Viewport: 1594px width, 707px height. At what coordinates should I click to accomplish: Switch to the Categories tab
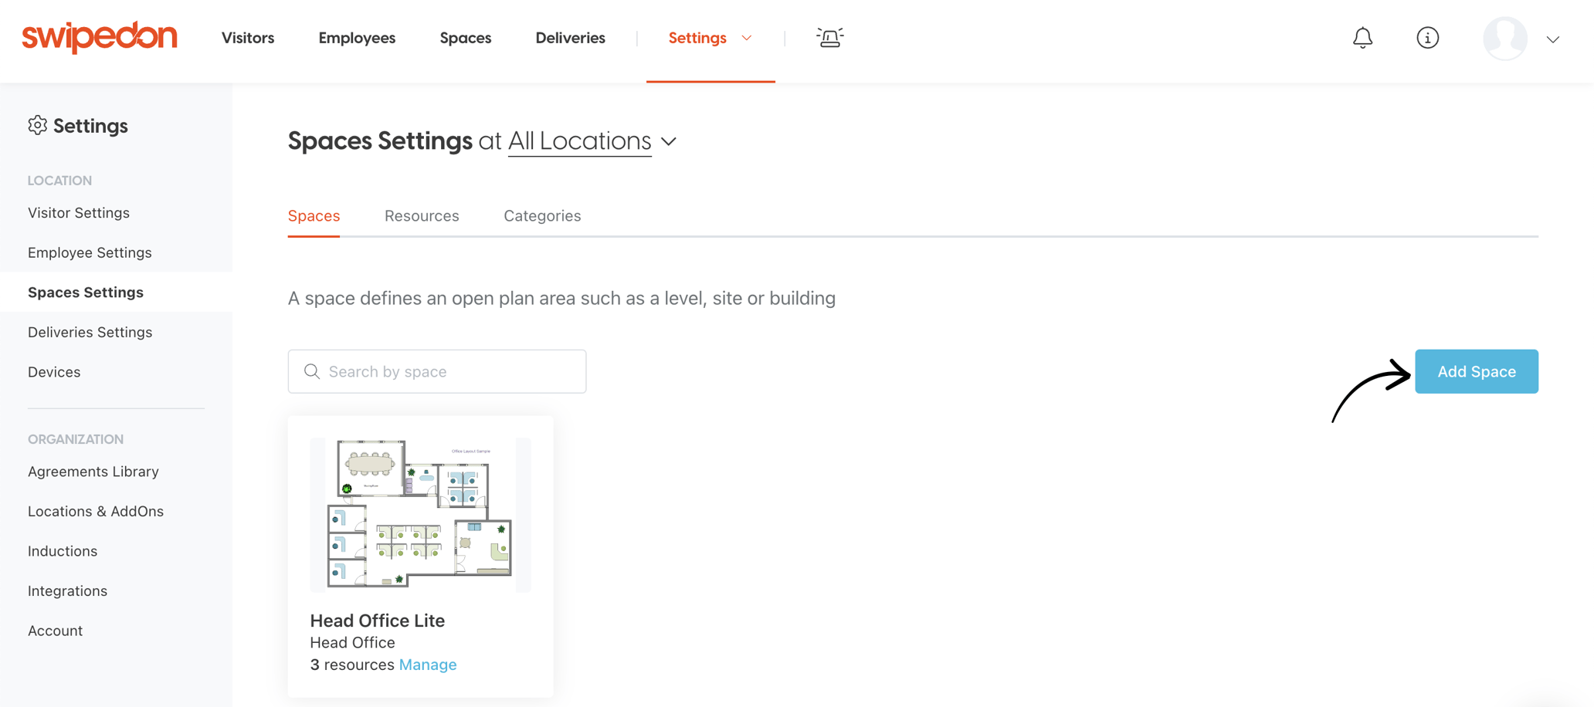coord(542,215)
